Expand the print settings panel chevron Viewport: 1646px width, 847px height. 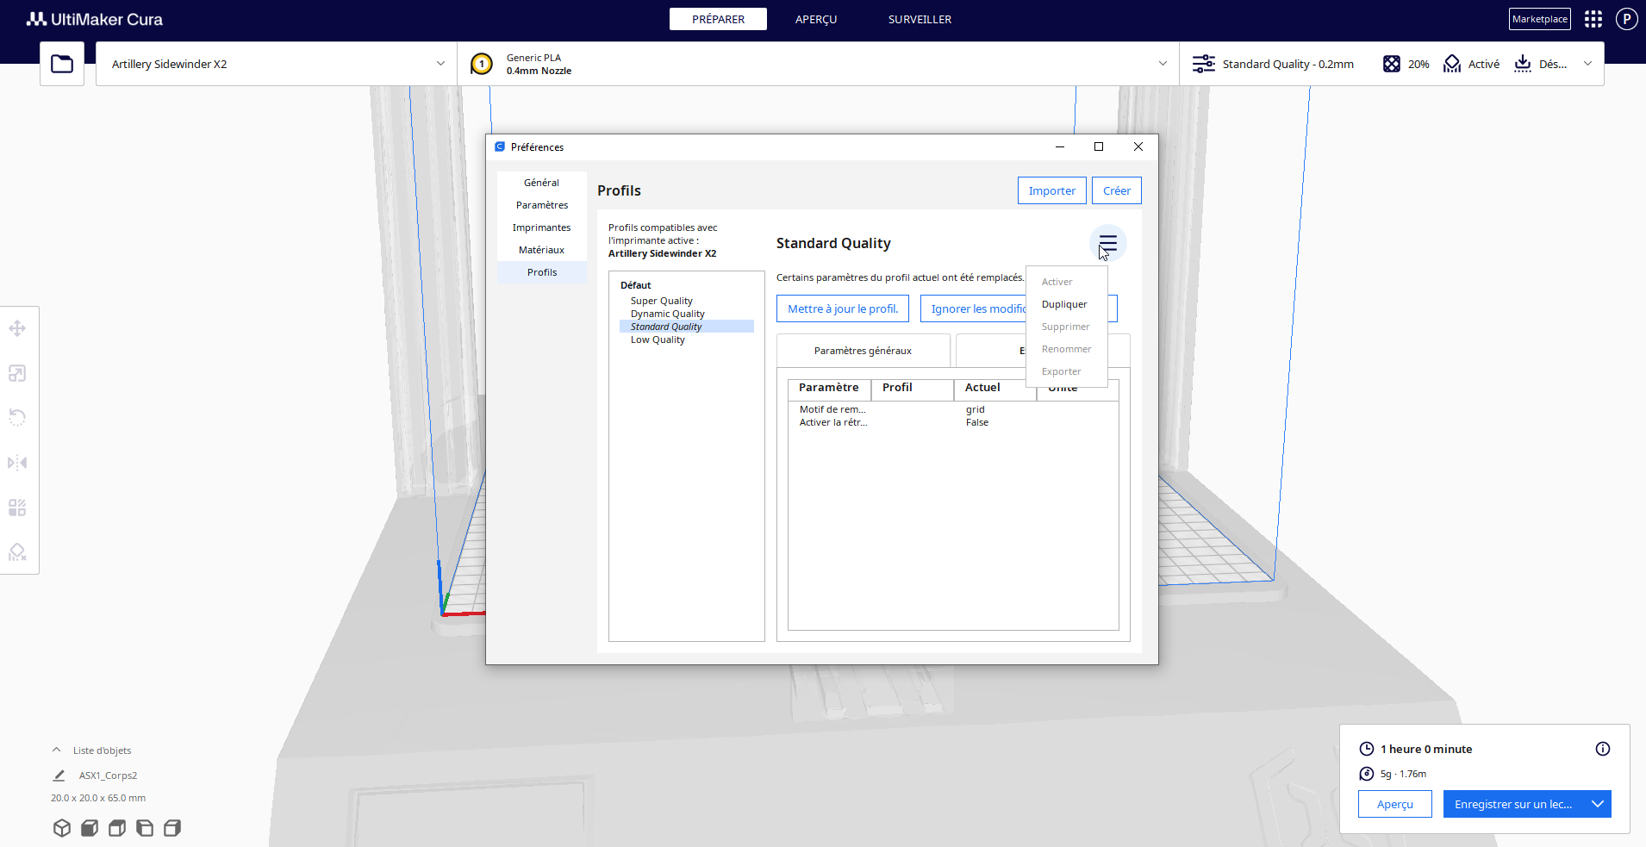[x=1587, y=64]
